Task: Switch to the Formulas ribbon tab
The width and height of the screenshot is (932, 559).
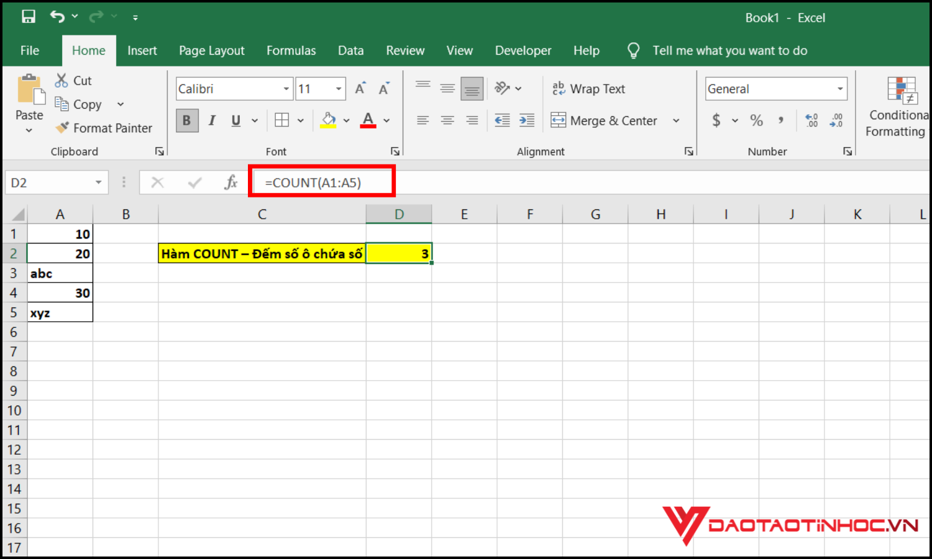Action: point(291,50)
